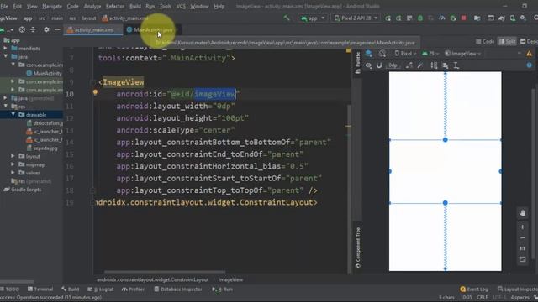Open the Profiler tool window
The height and width of the screenshot is (302, 538).
pos(133,289)
